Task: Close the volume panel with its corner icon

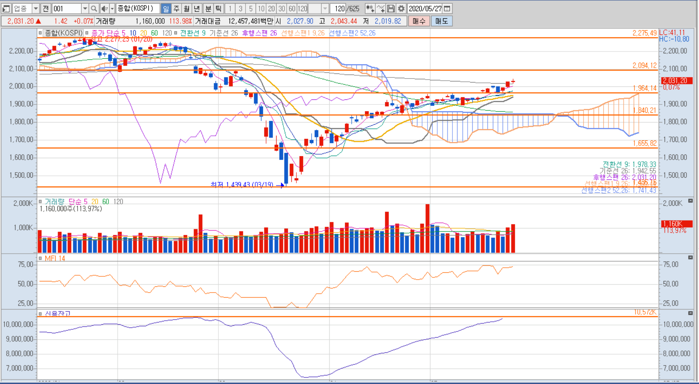Action: [690, 201]
